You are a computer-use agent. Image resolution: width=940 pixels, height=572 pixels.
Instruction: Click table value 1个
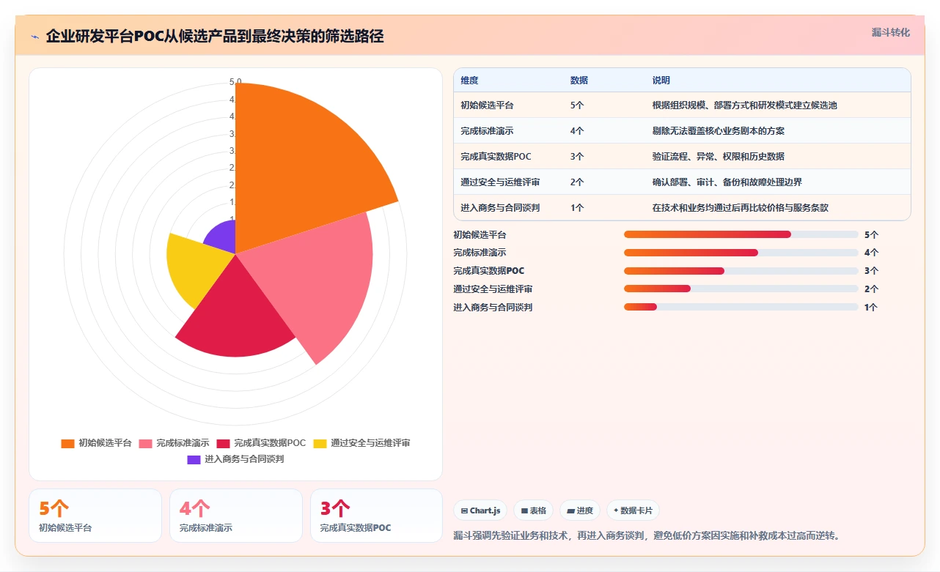577,208
